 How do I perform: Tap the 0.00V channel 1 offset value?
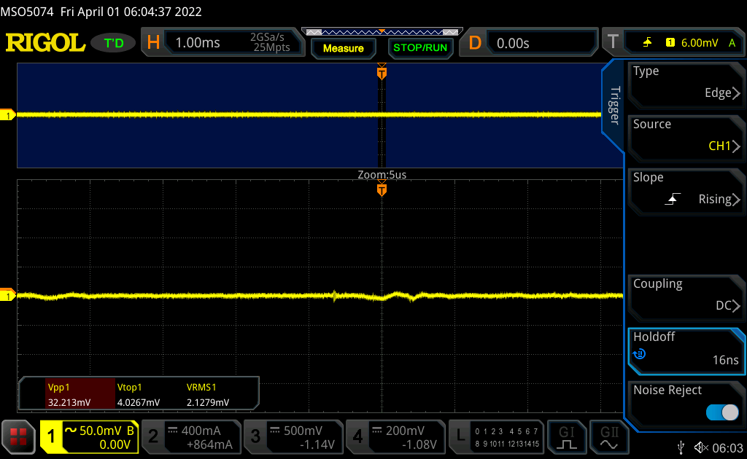[115, 444]
